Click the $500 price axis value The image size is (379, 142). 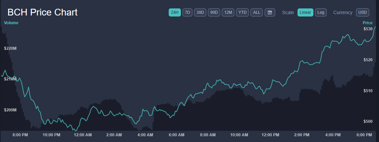tap(368, 121)
